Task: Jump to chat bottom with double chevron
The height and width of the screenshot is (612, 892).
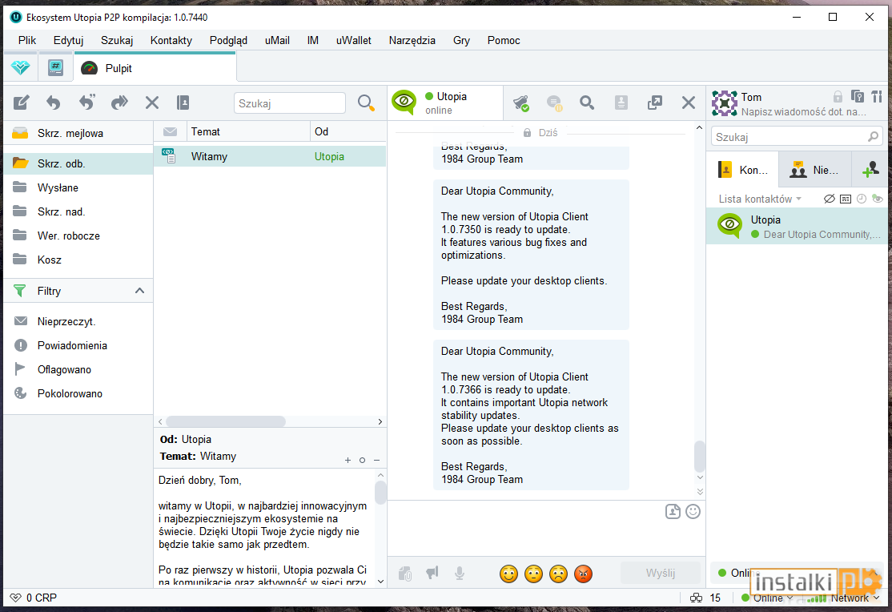Action: (x=700, y=491)
